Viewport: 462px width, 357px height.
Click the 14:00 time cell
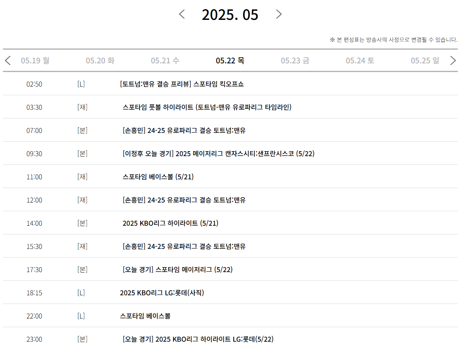(34, 223)
